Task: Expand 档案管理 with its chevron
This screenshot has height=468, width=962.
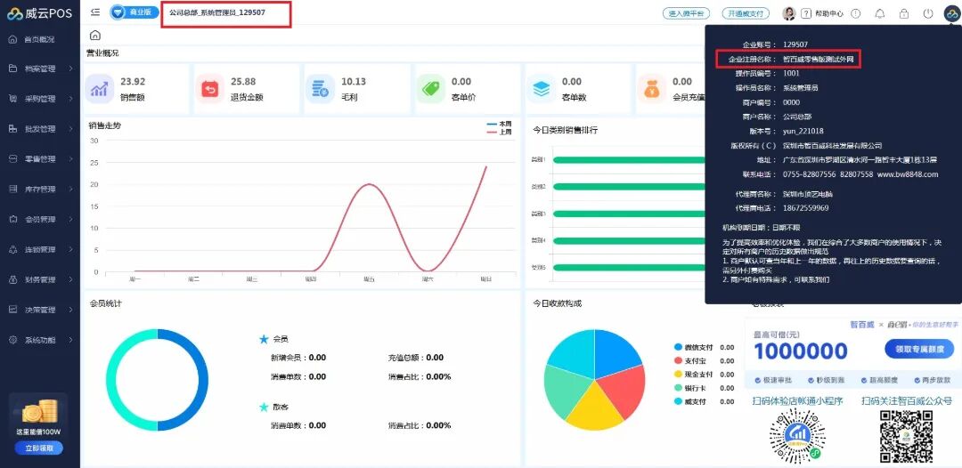Action: (70, 69)
